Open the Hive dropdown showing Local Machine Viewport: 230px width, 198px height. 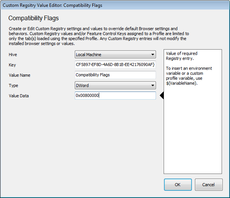(x=115, y=55)
